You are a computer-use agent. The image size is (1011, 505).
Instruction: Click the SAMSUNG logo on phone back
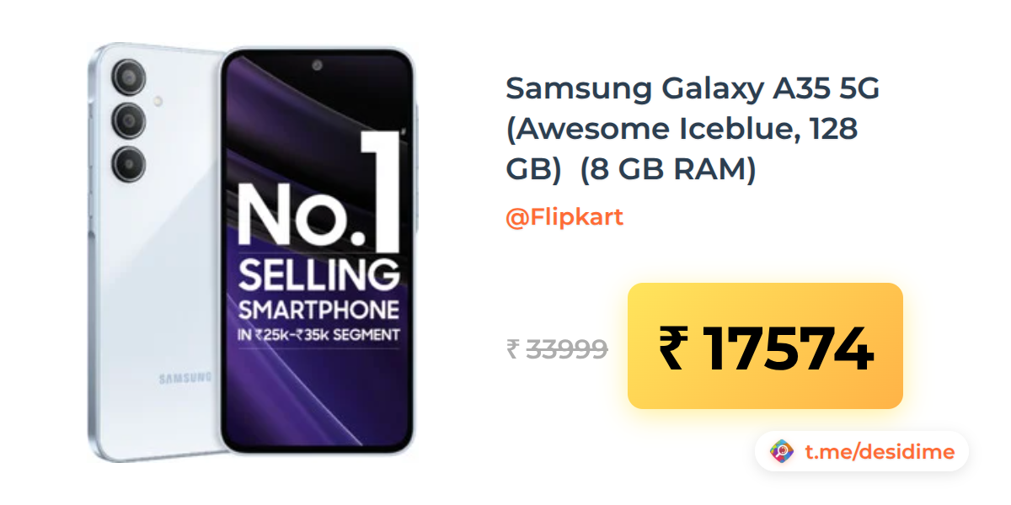point(185,379)
